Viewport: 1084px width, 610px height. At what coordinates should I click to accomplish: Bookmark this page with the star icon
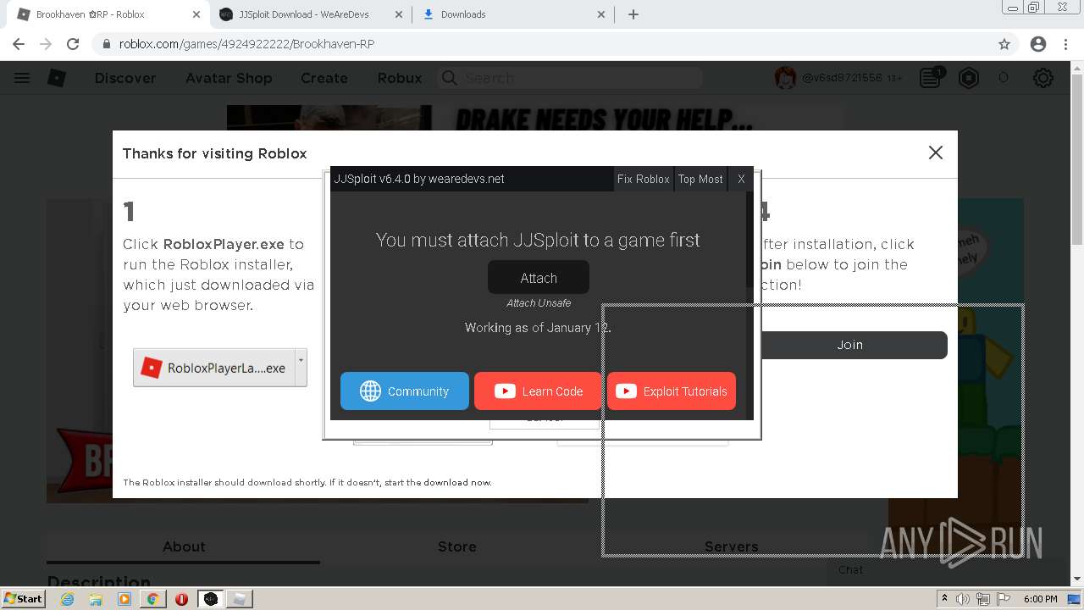(1004, 44)
